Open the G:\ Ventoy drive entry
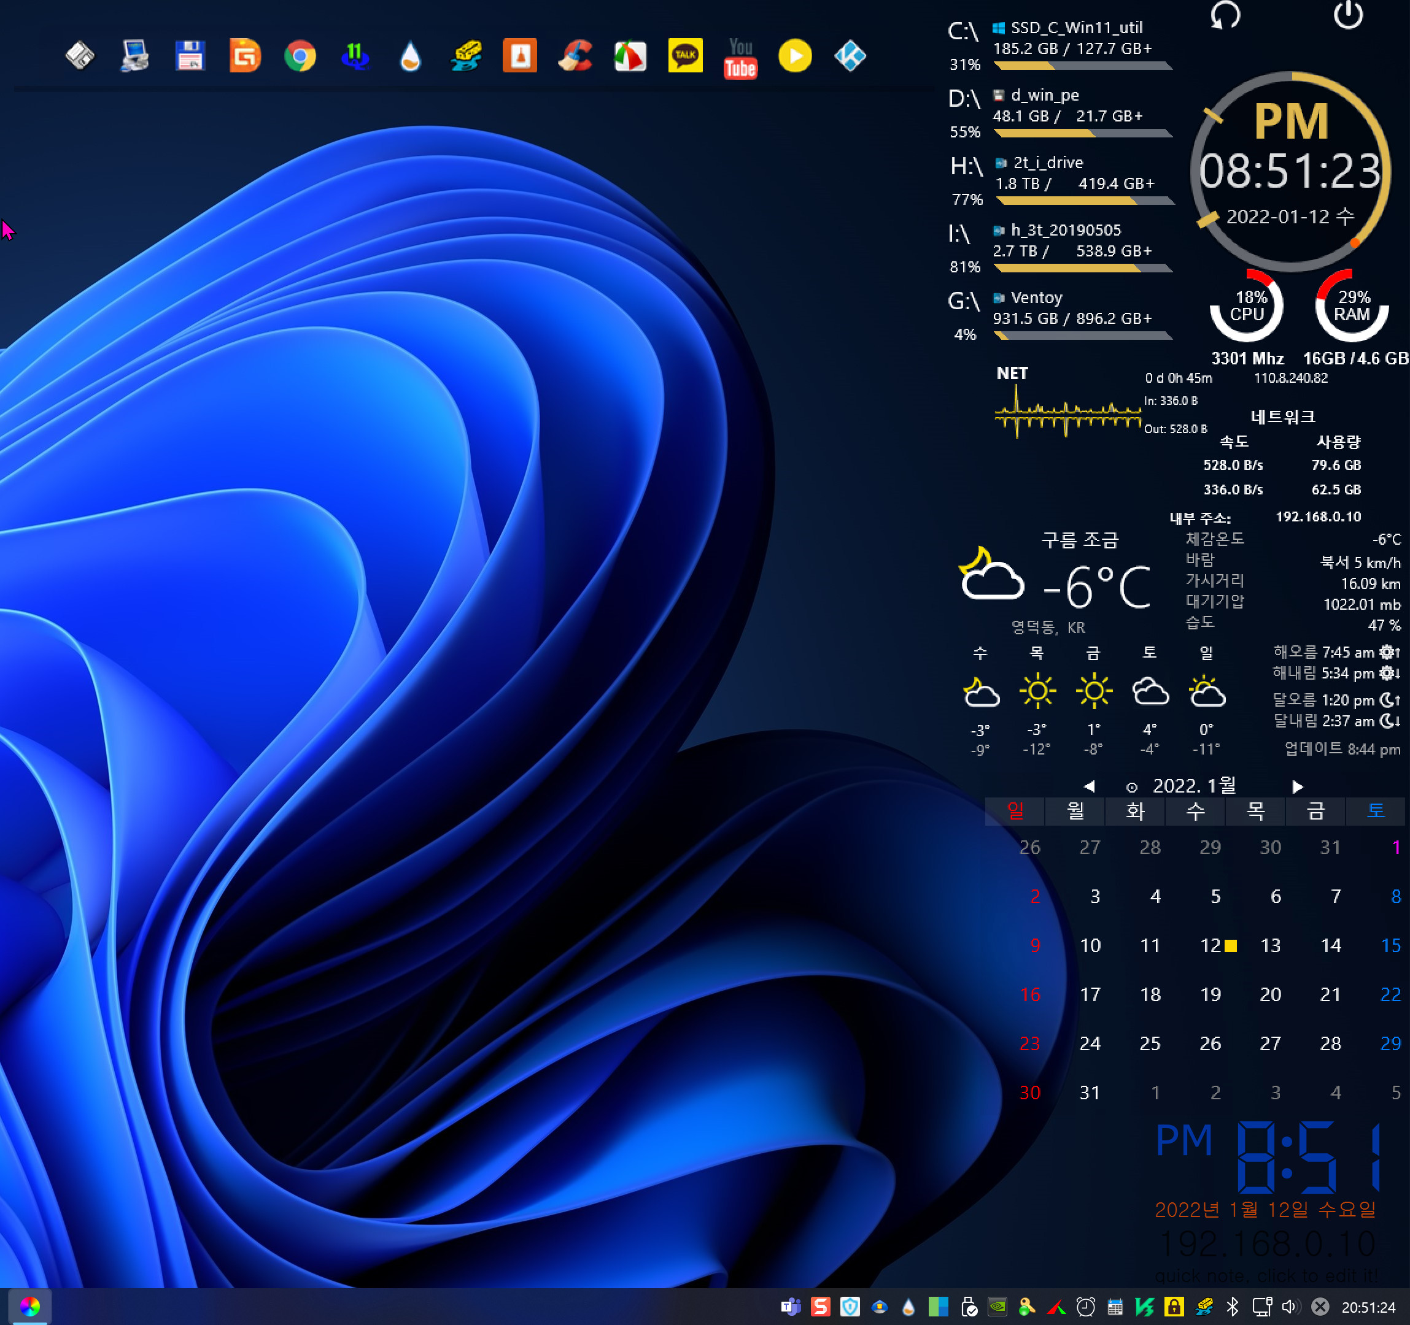This screenshot has width=1410, height=1325. [1059, 315]
